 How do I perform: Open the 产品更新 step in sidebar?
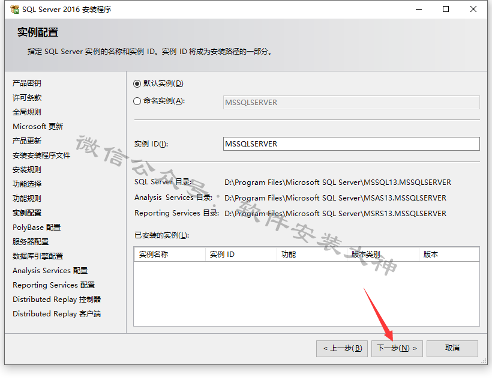tap(27, 141)
